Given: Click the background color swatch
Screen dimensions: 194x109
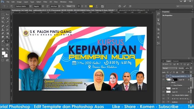Looking at the screenshot, I should click(6, 56).
